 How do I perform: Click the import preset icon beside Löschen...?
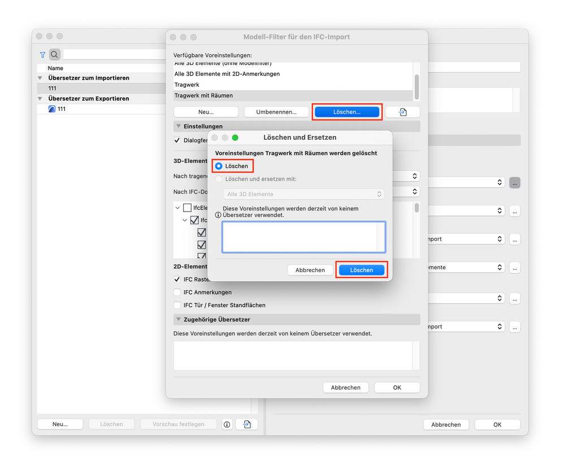[402, 112]
